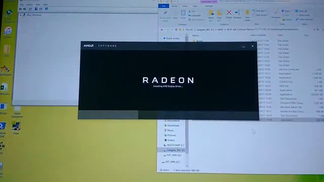
Task: Open the New item dropdown
Action: (x=260, y=11)
